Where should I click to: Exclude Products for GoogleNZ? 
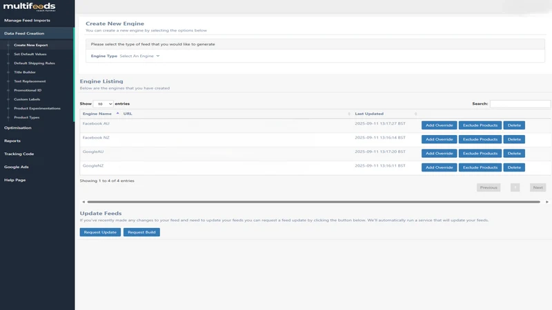click(x=480, y=167)
